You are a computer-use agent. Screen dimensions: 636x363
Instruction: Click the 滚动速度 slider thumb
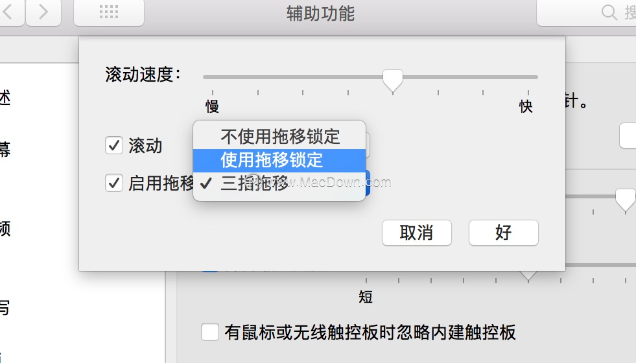pyautogui.click(x=393, y=80)
